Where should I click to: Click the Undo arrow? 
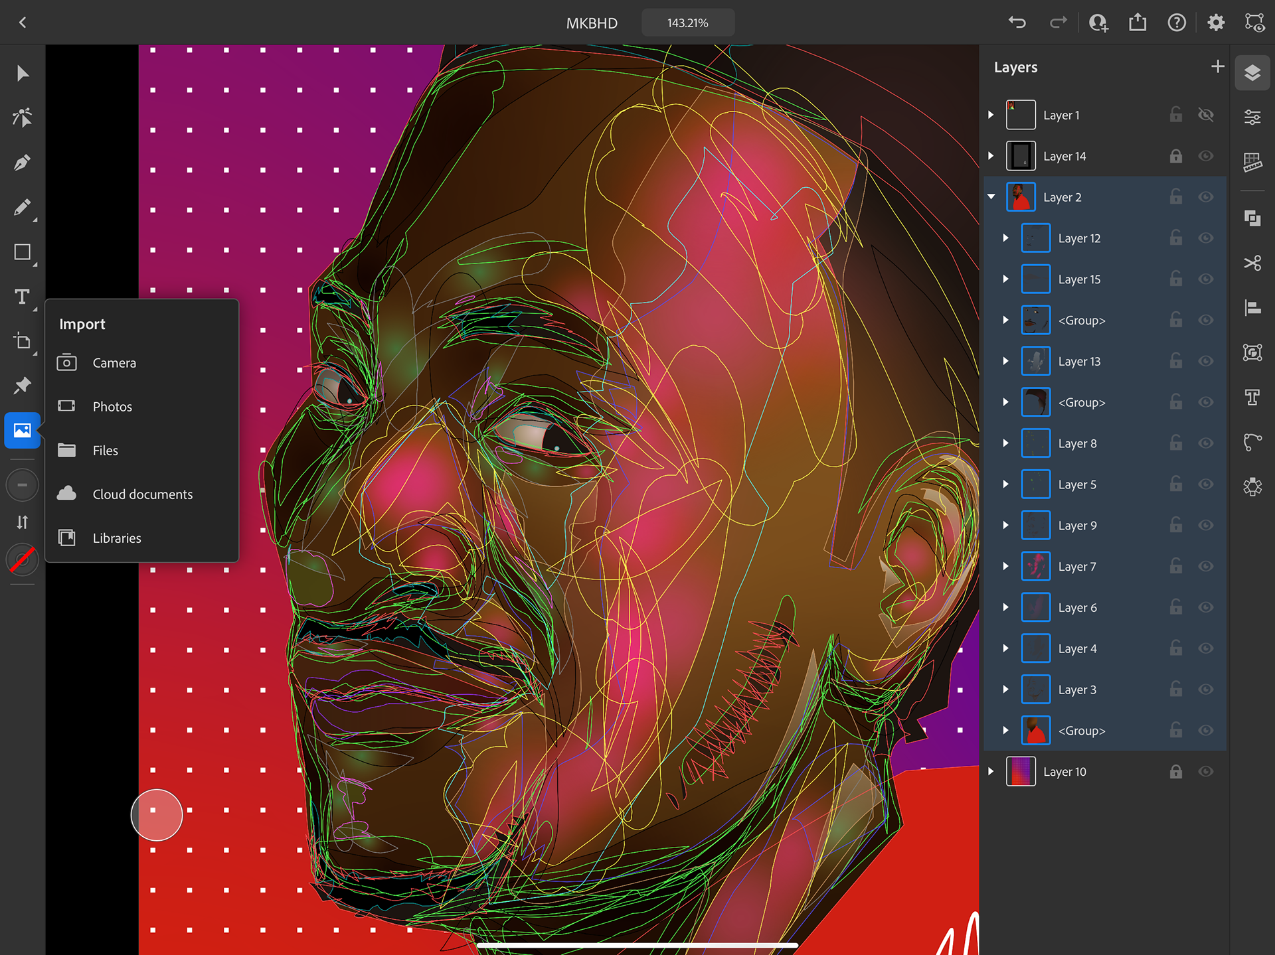1017,23
